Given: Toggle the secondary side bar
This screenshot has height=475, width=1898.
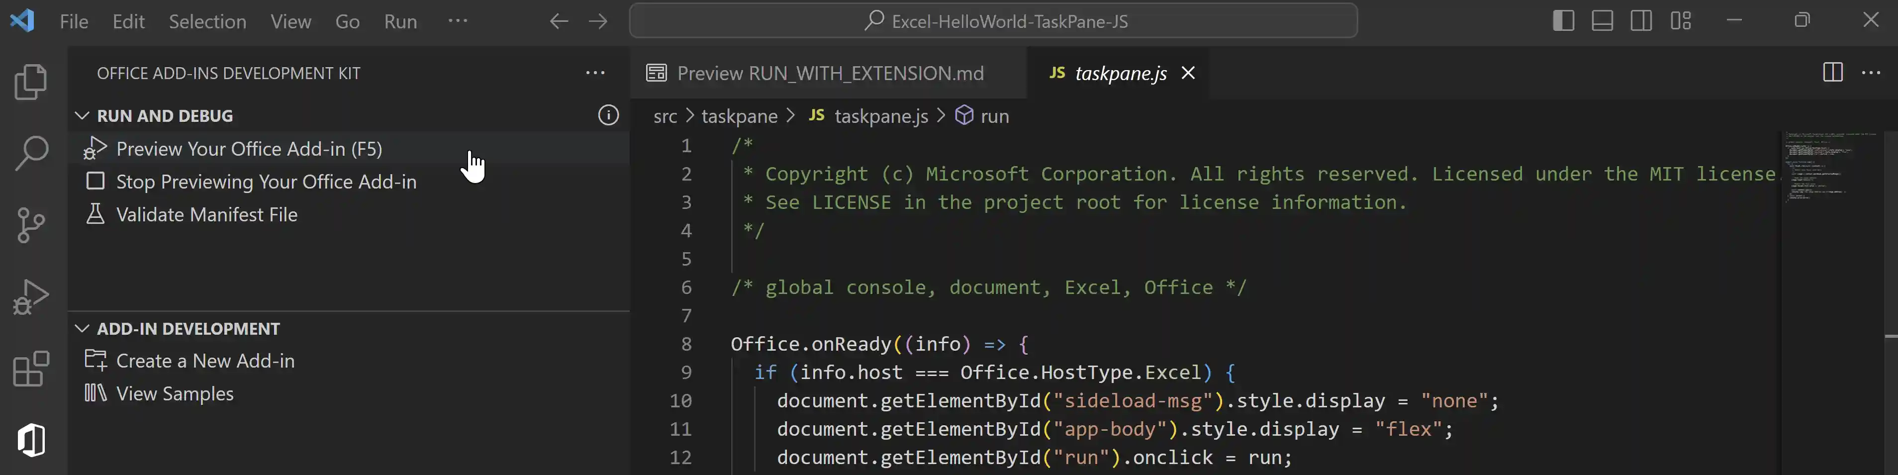Looking at the screenshot, I should [x=1642, y=20].
